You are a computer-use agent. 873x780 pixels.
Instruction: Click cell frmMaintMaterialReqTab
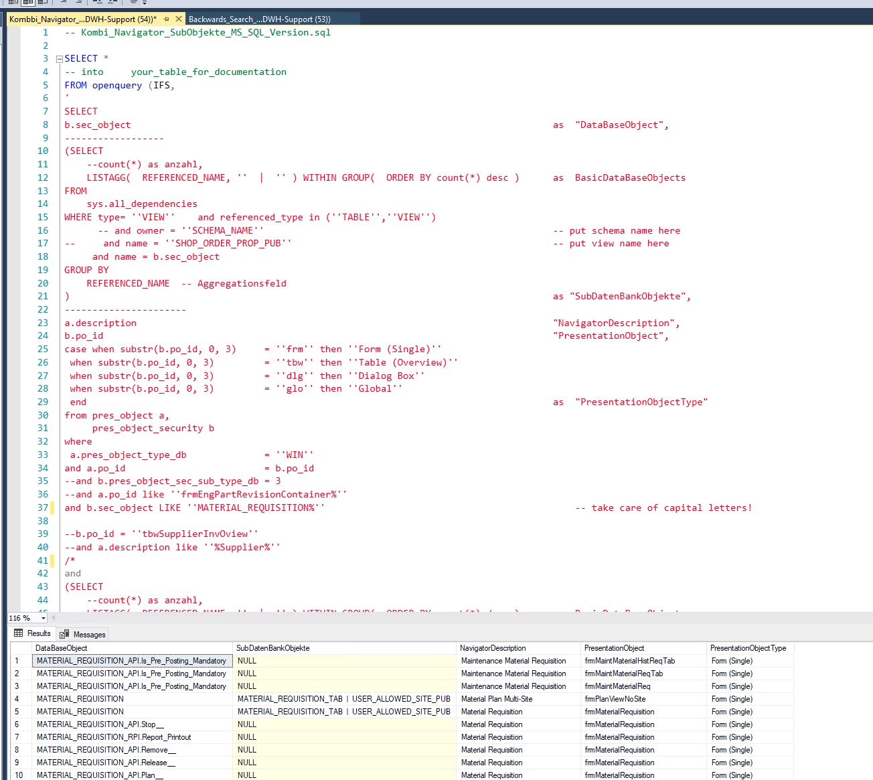tap(644, 674)
